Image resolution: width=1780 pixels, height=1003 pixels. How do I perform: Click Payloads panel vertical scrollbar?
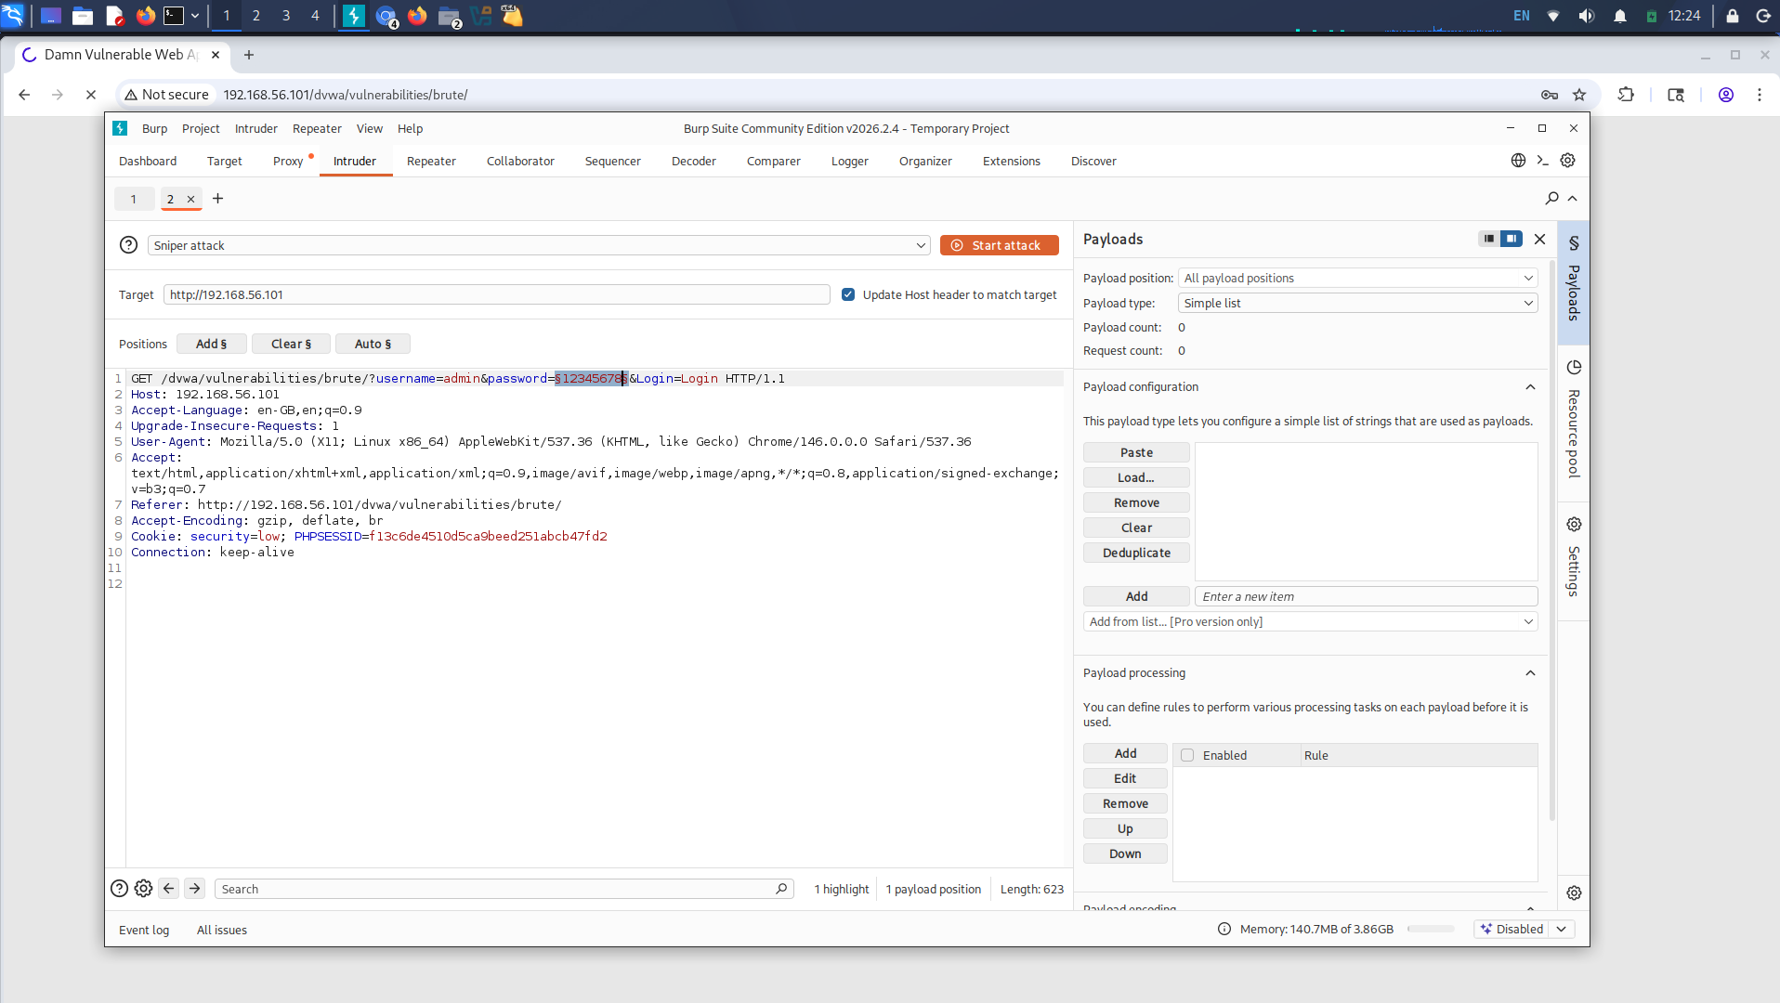(x=1551, y=539)
